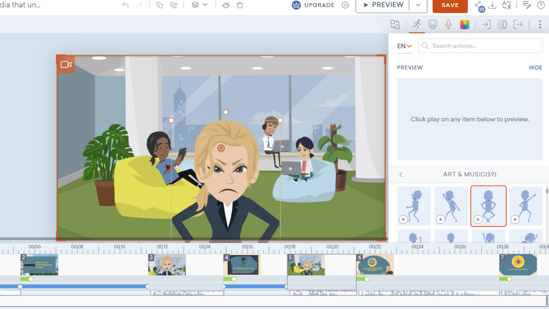This screenshot has height=309, width=549.
Task: Open Enter effect icon
Action: (x=486, y=25)
